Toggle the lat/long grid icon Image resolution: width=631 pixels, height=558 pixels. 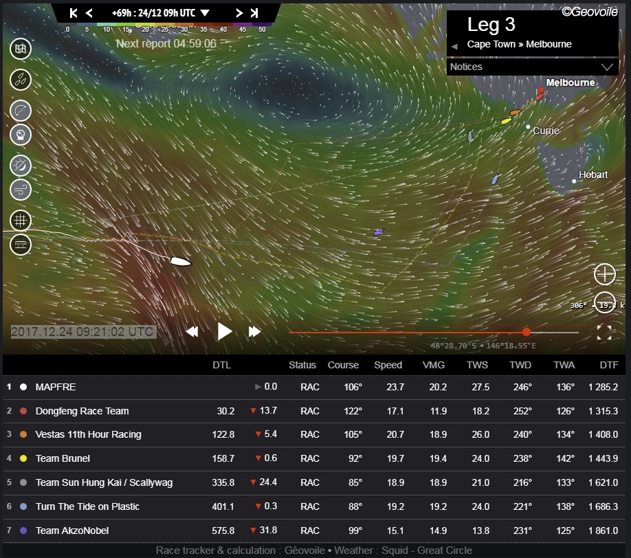21,221
